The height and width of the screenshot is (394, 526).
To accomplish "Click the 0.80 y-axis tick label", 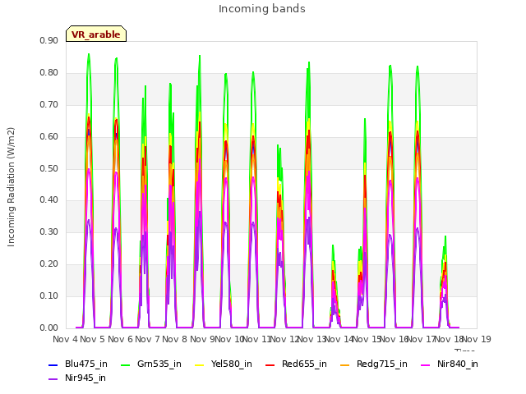I will pyautogui.click(x=48, y=73).
